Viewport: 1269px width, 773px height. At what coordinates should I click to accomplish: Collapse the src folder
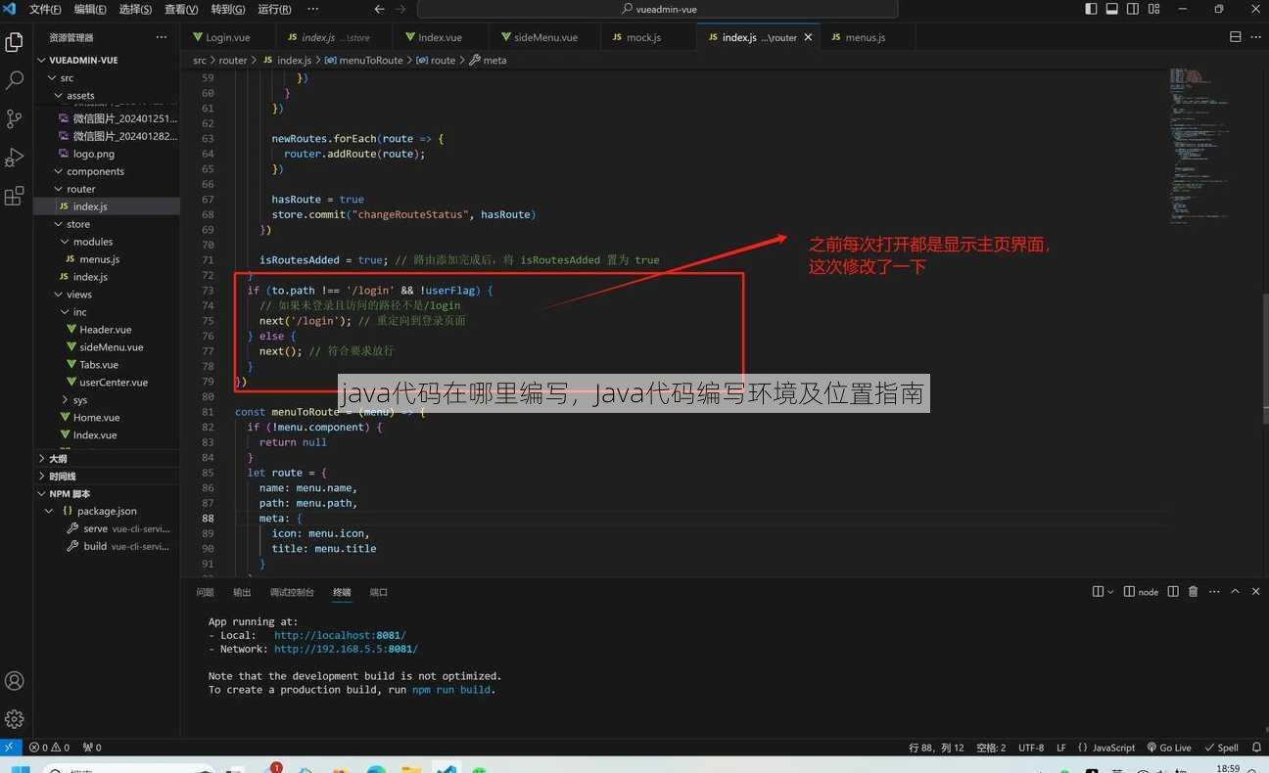(x=107, y=77)
